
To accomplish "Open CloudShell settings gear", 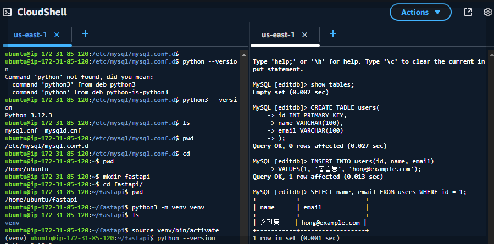I will click(x=488, y=12).
